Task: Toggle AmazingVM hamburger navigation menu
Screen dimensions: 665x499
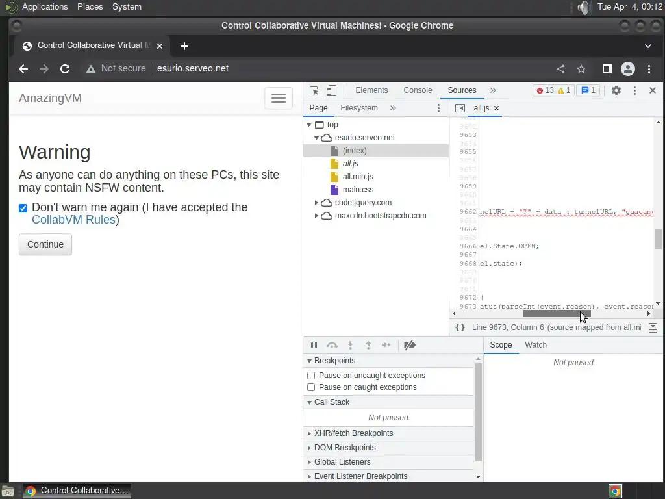Action: point(278,98)
